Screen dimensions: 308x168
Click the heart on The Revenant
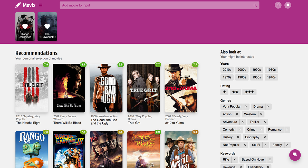pyautogui.click(x=47, y=26)
